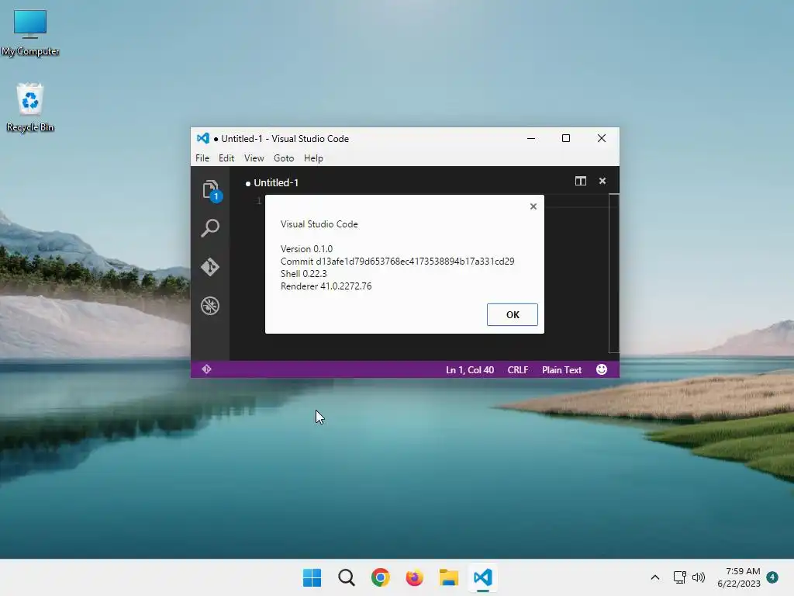The image size is (794, 596).
Task: Open the Git view in the sidebar
Action: click(x=210, y=267)
